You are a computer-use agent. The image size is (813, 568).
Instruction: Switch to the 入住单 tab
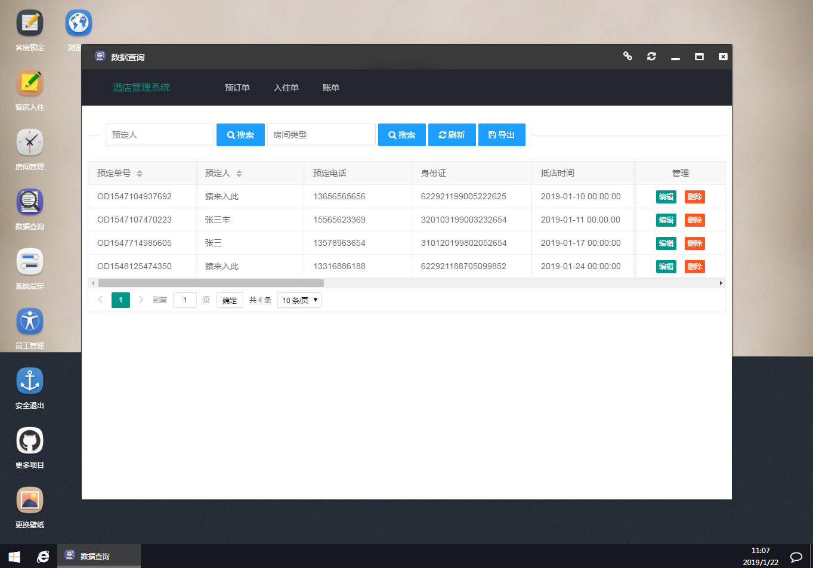coord(286,88)
